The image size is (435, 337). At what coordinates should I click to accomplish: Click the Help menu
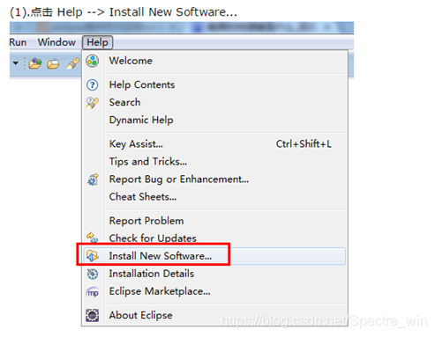coord(97,42)
